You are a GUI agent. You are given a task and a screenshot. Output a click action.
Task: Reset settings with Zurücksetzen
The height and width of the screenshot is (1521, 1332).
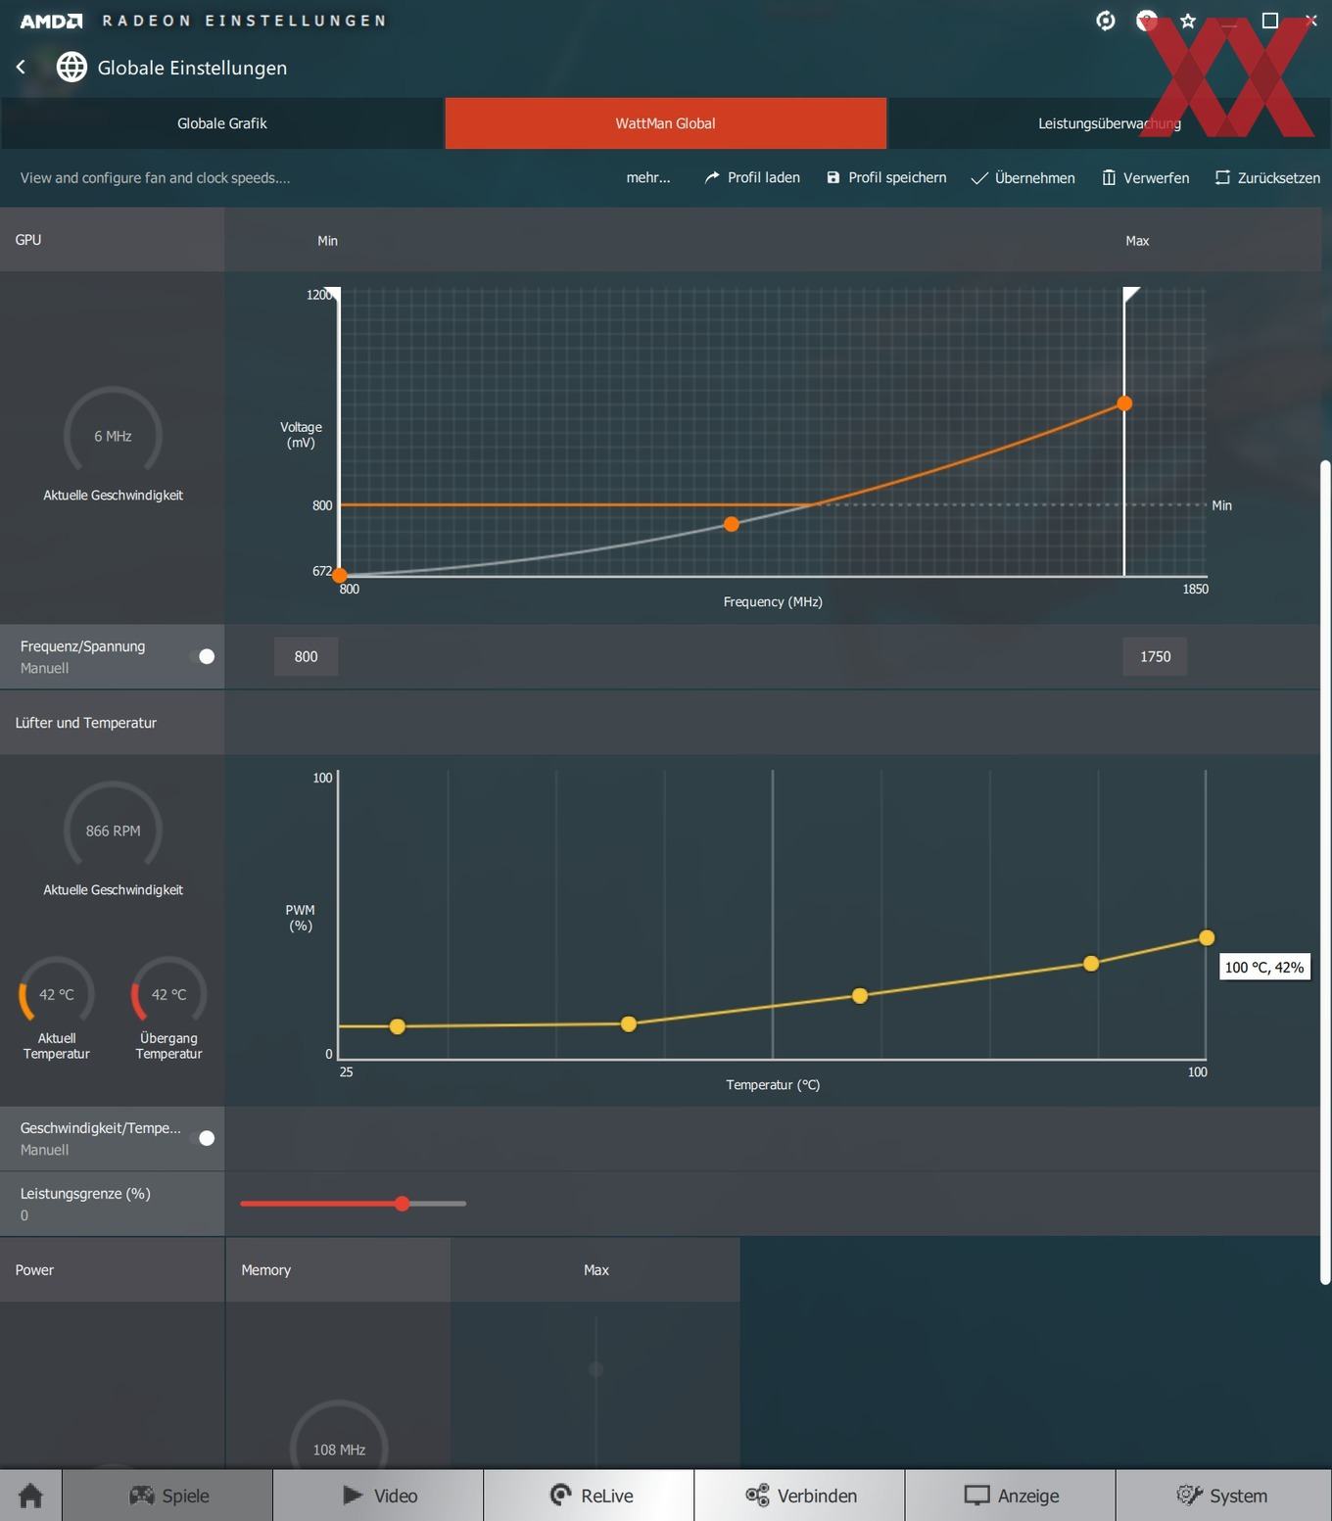pos(1267,177)
